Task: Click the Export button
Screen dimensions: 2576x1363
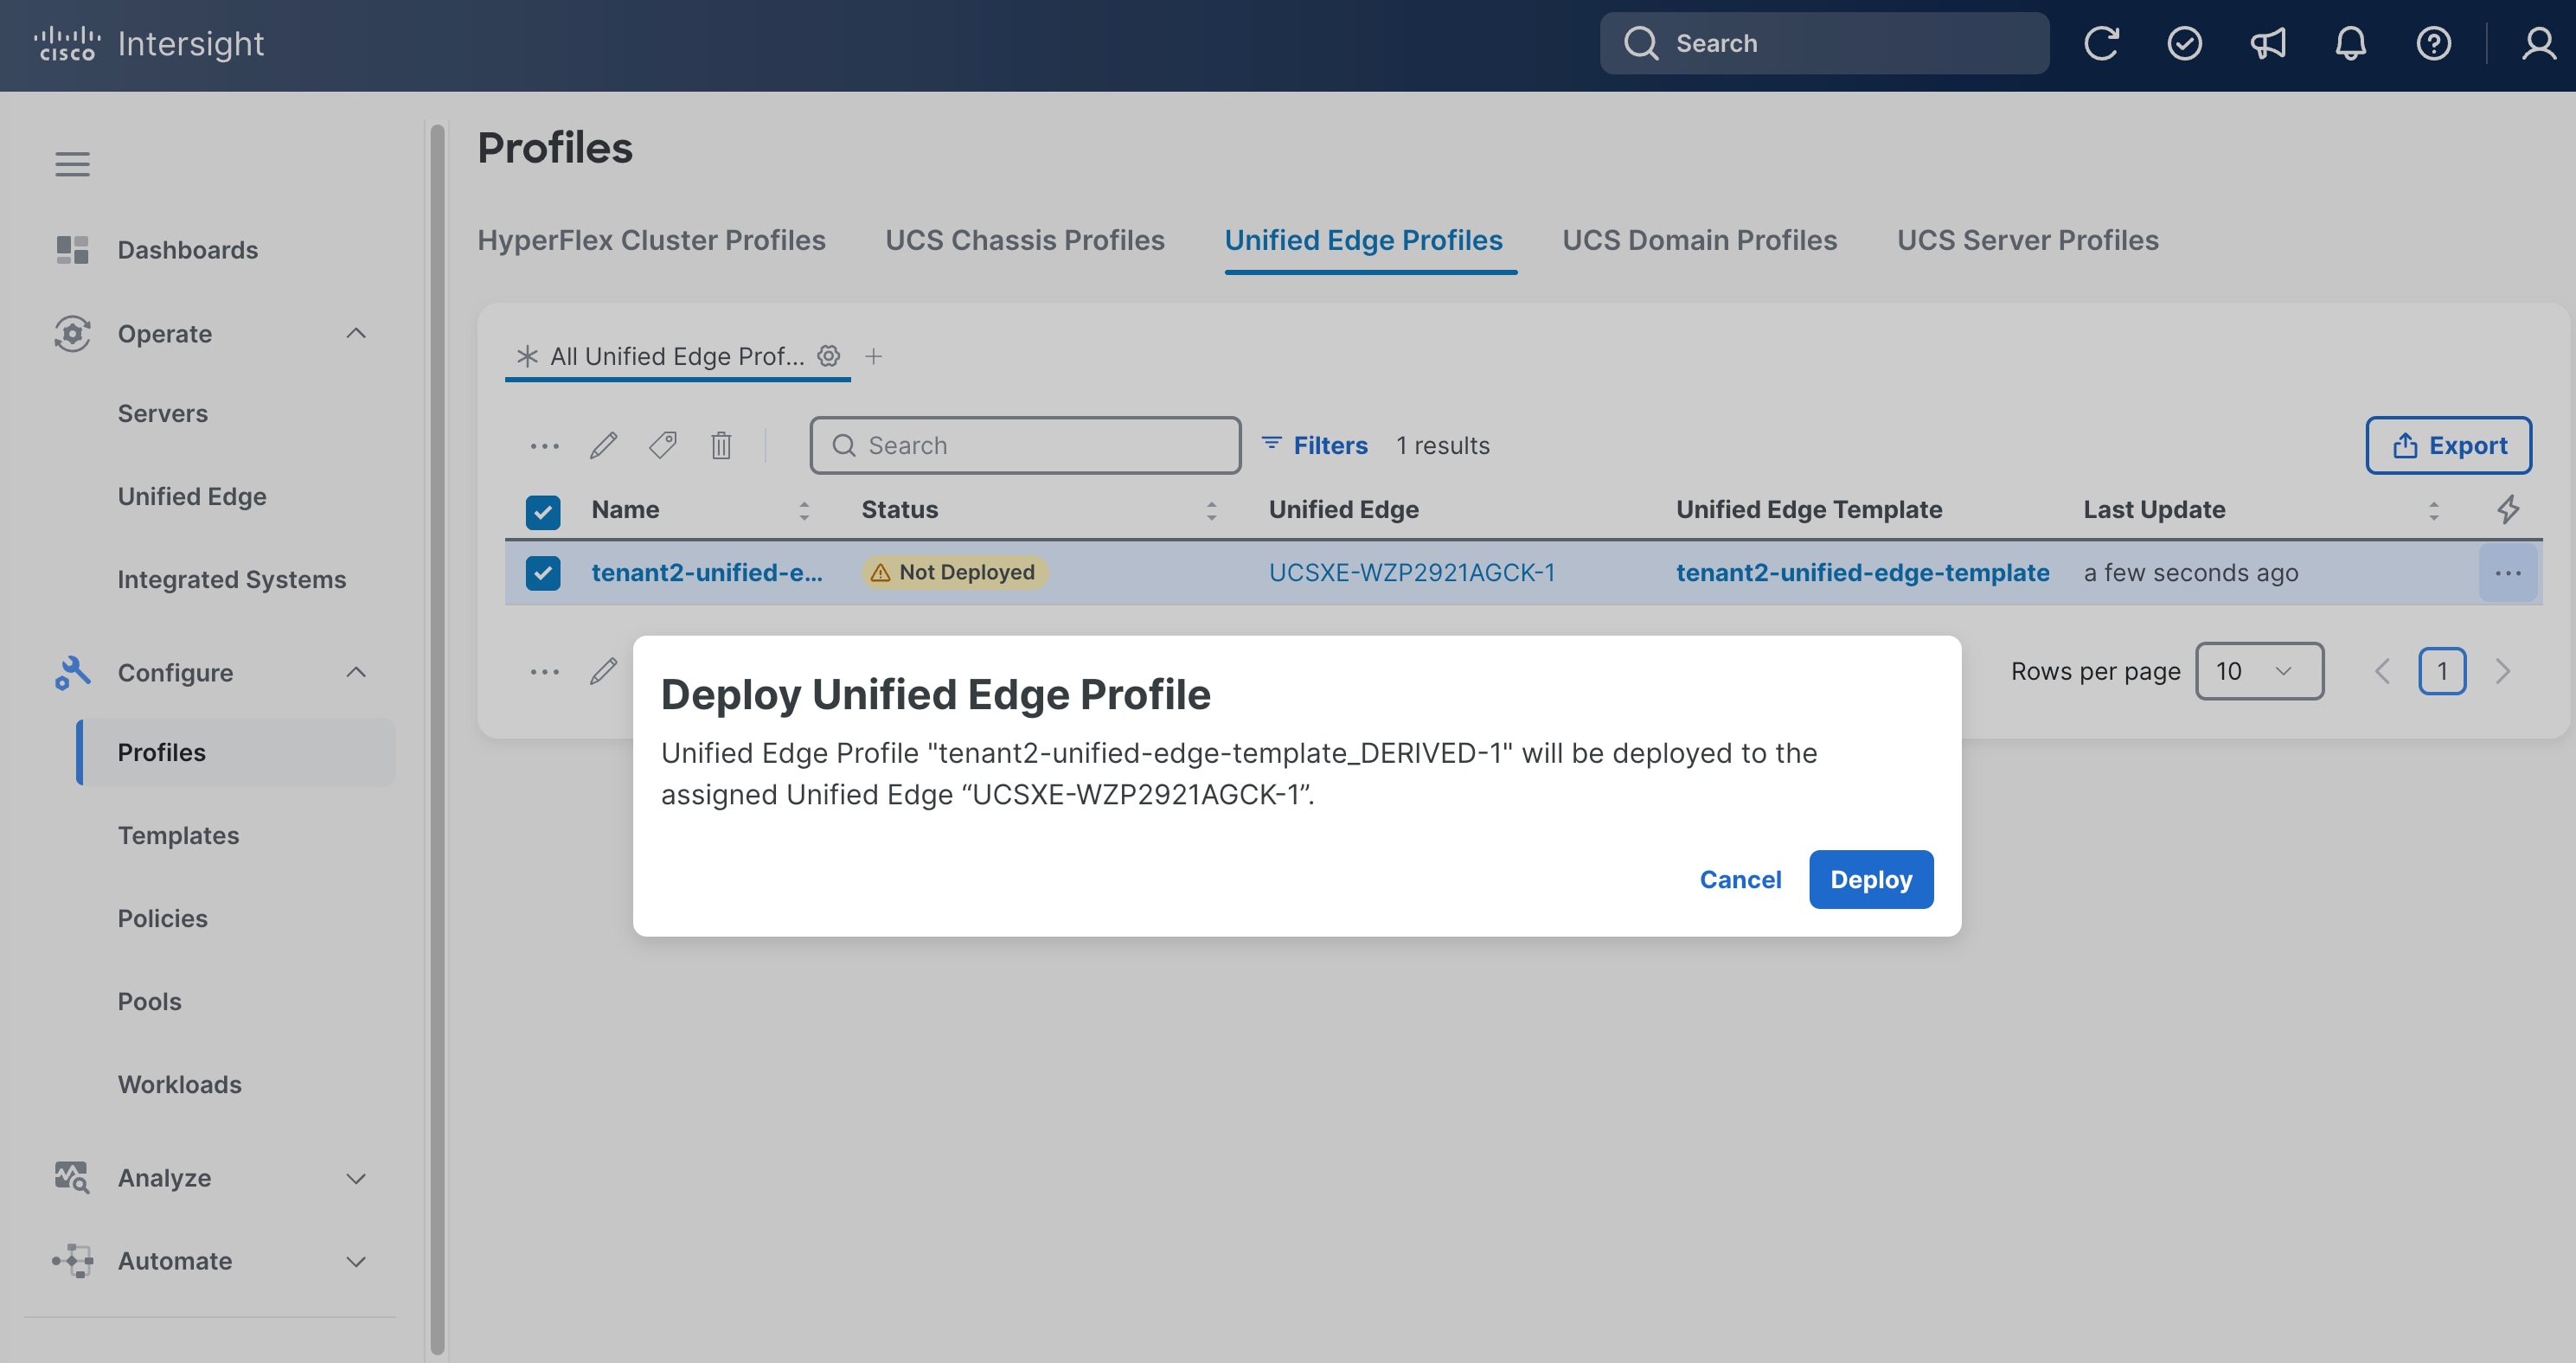Action: click(x=2448, y=446)
